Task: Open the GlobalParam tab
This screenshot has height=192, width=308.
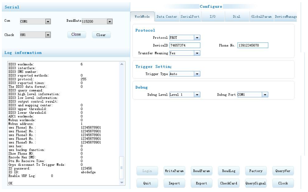Action: point(261,17)
